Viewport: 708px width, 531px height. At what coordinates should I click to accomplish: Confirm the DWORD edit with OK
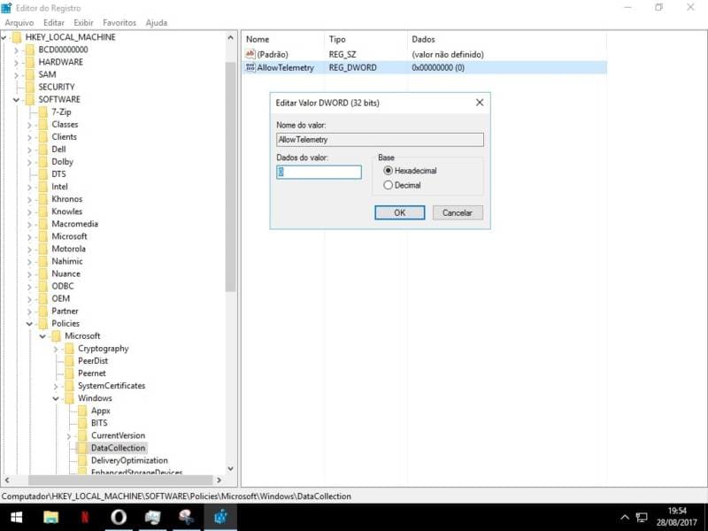400,212
